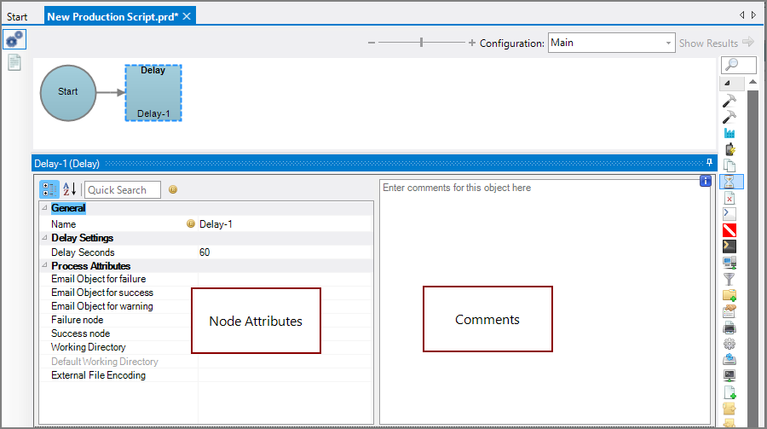Open the Configuration dropdown showing Main
The width and height of the screenshot is (767, 429).
tap(611, 43)
